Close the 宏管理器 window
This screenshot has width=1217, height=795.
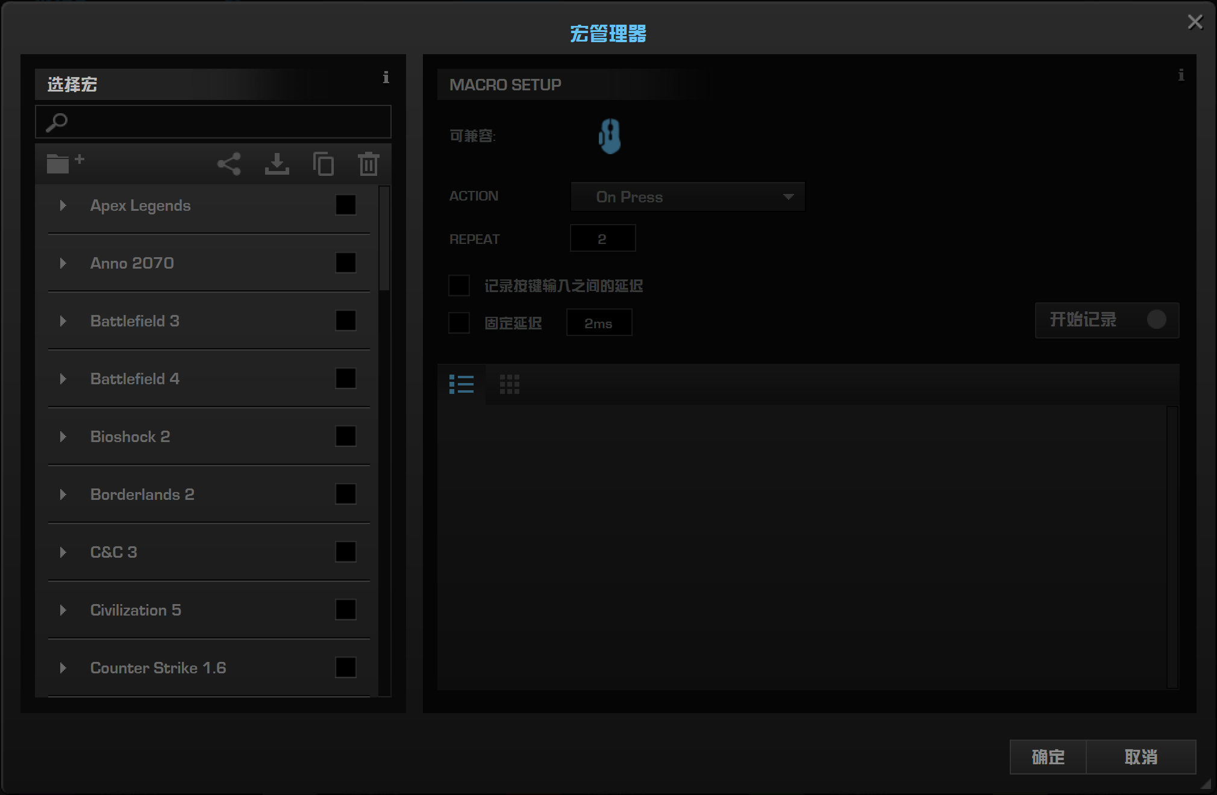tap(1195, 22)
